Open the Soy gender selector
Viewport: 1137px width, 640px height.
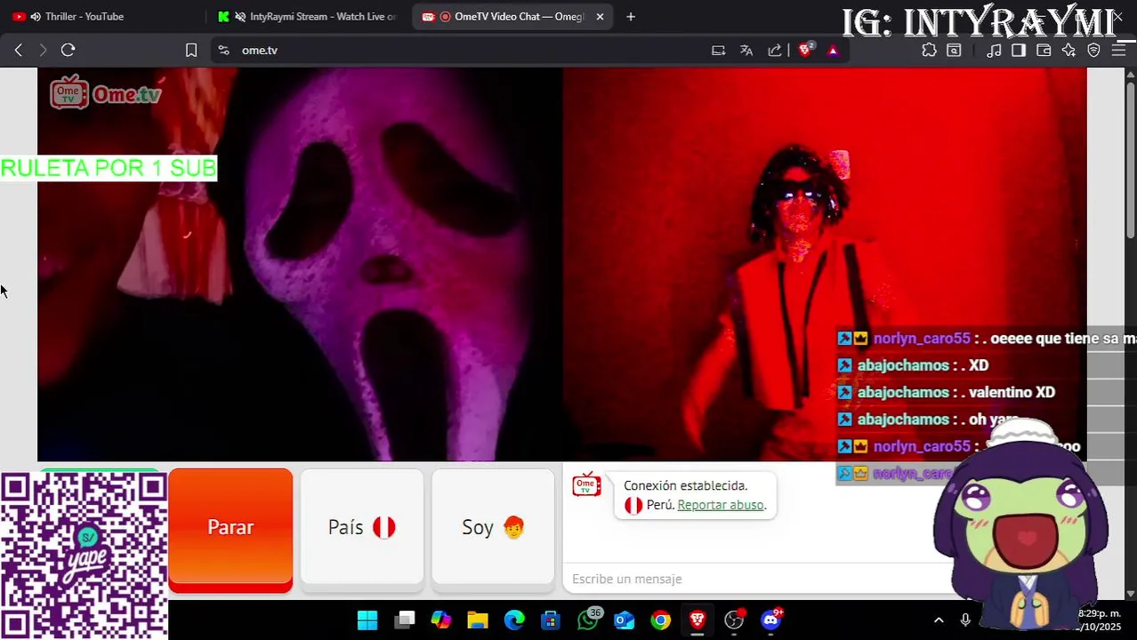(x=493, y=528)
